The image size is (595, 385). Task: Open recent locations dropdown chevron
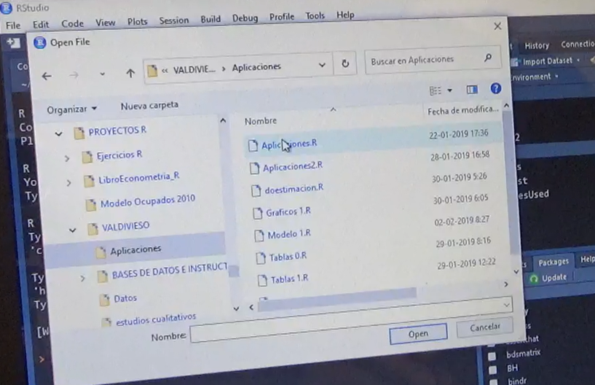(102, 74)
